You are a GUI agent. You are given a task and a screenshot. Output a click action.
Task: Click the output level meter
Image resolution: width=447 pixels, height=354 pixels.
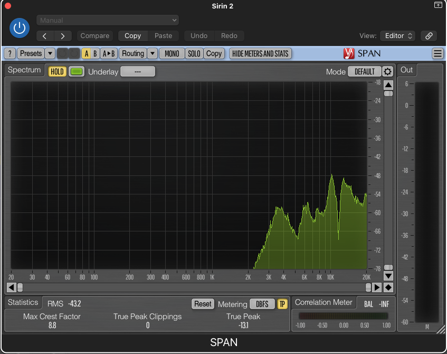pos(427,202)
